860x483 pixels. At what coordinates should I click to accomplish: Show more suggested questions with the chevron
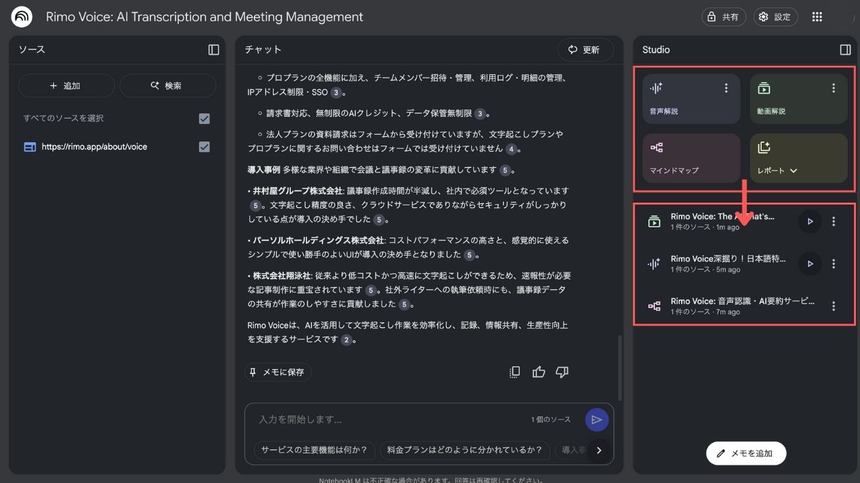[x=599, y=450]
